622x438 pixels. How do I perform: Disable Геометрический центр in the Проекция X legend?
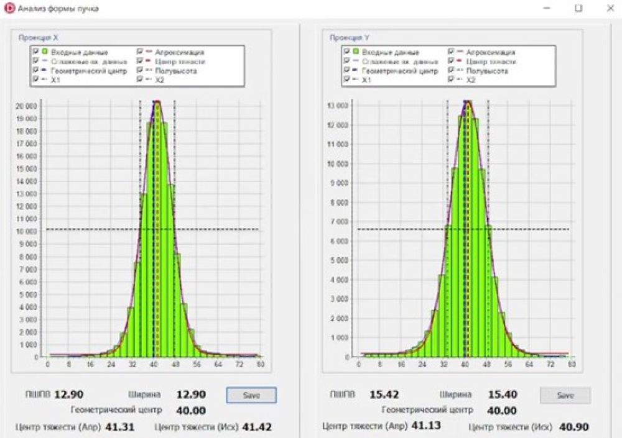click(x=35, y=71)
